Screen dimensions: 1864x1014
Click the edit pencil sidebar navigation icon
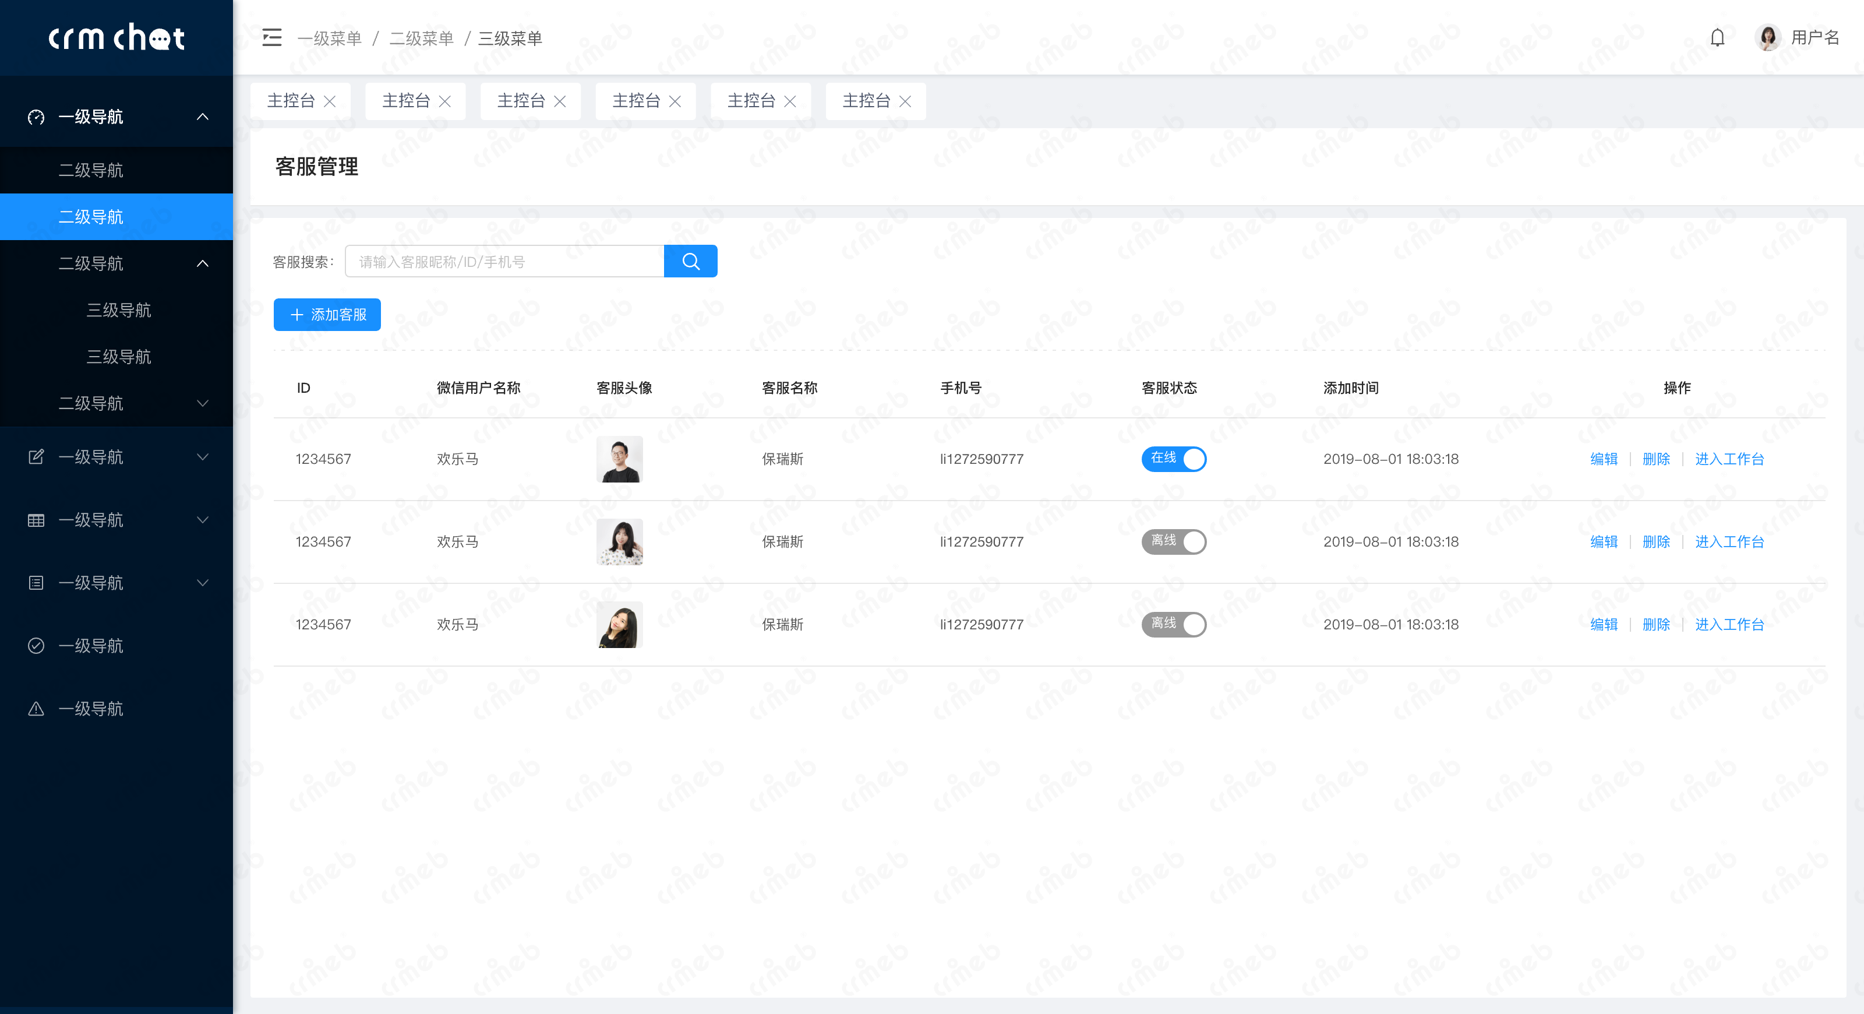(36, 457)
